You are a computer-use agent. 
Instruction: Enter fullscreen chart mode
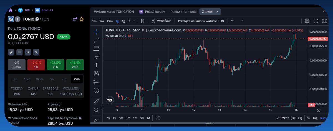[x=316, y=21]
